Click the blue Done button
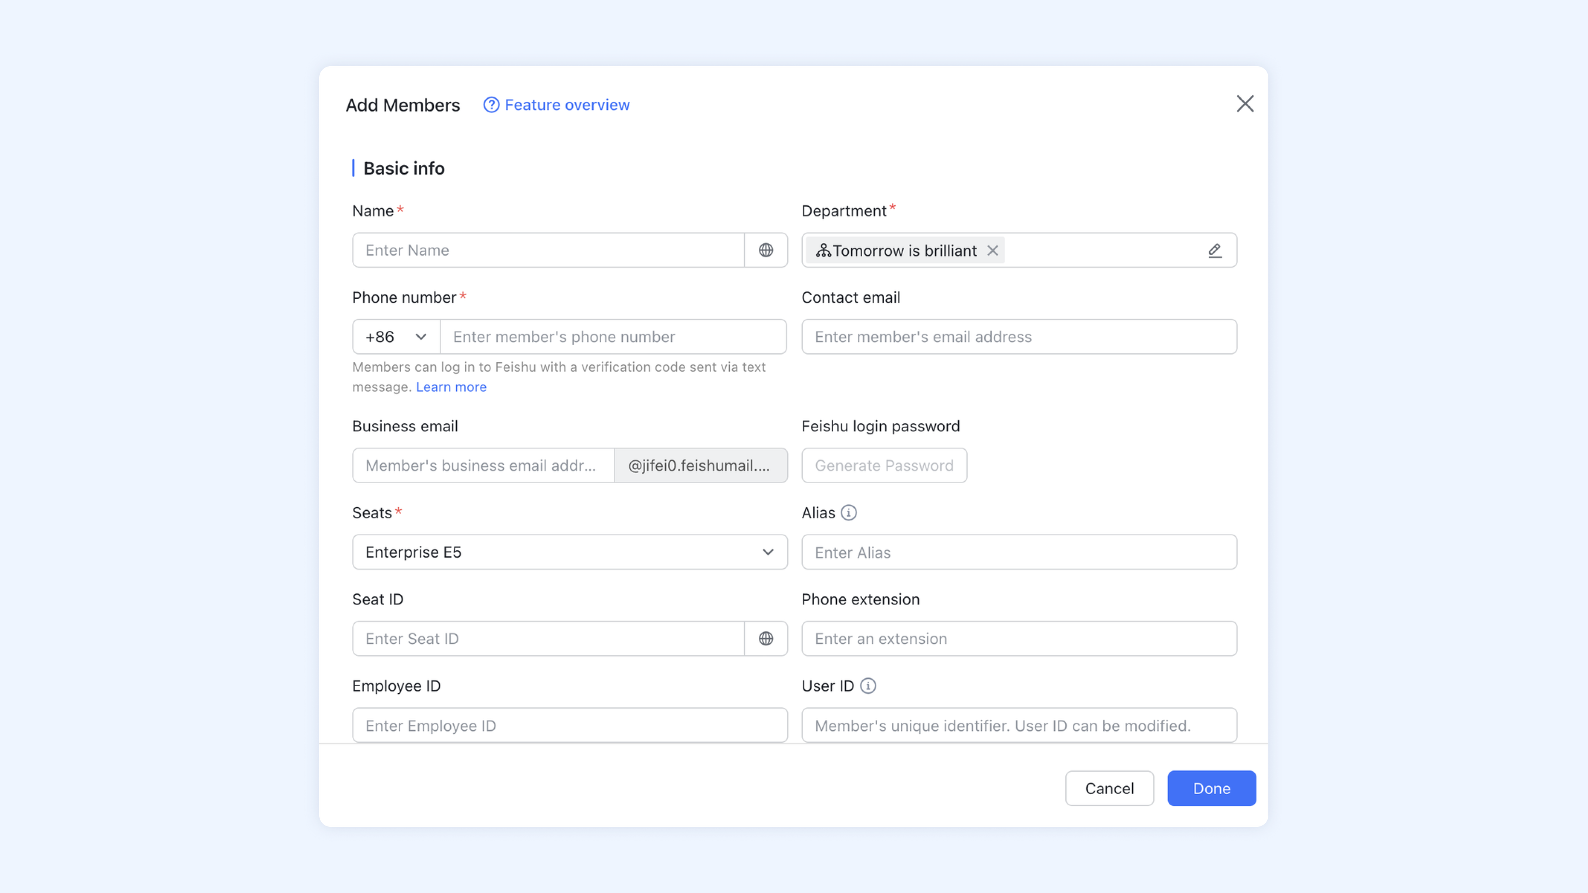The image size is (1588, 893). (1211, 788)
